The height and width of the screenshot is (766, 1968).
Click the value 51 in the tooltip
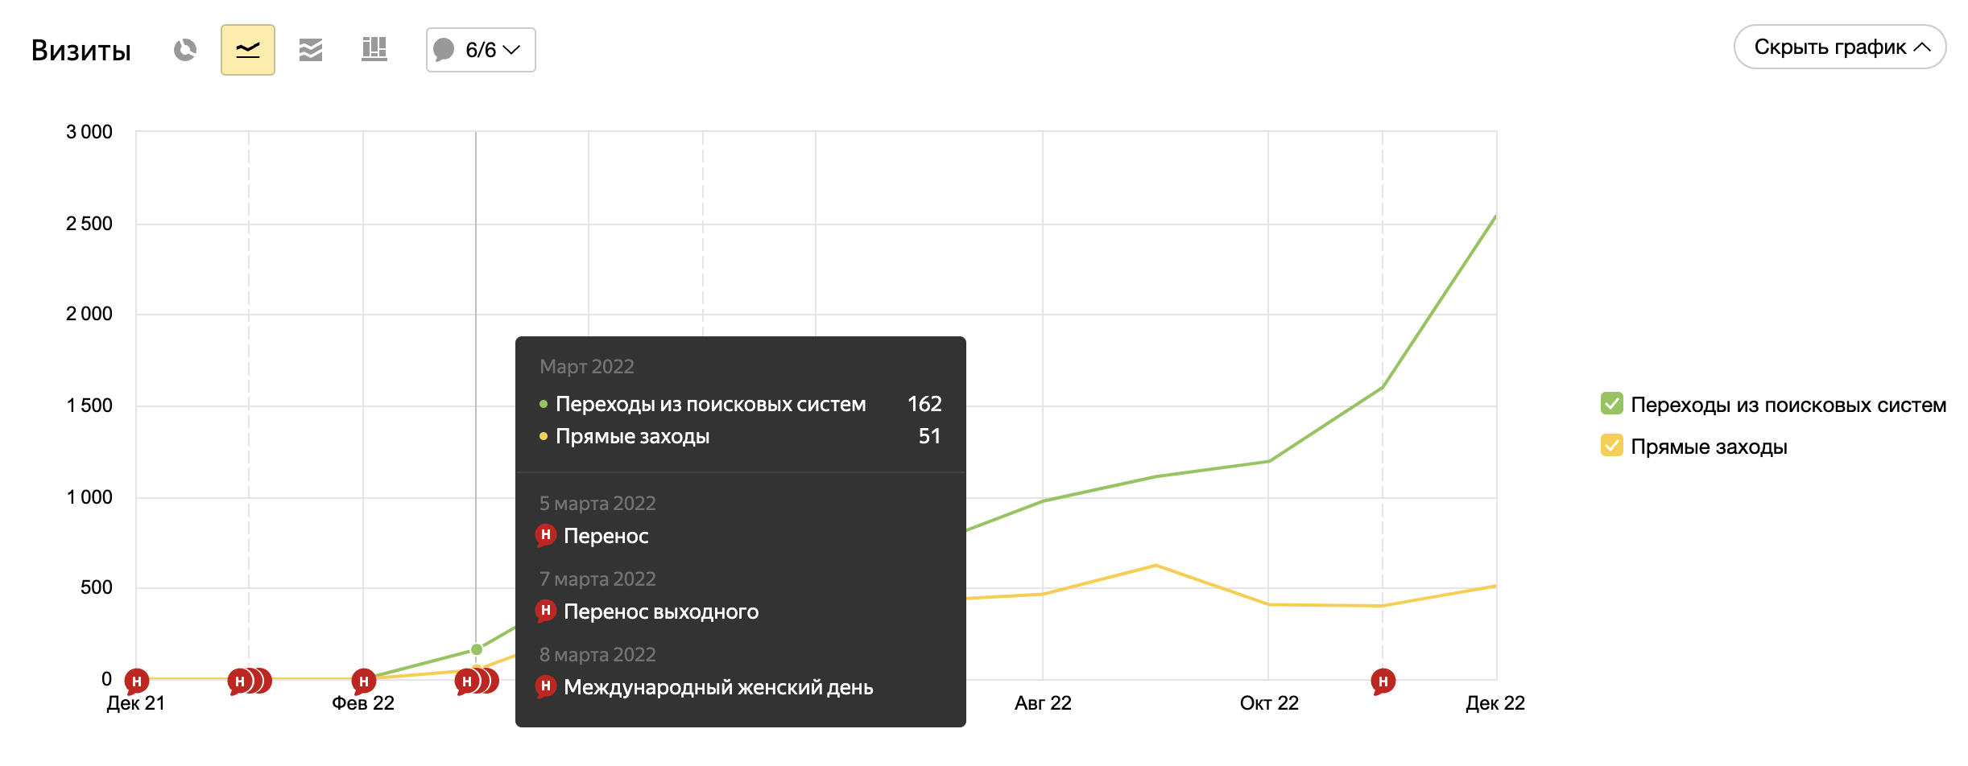click(x=930, y=436)
